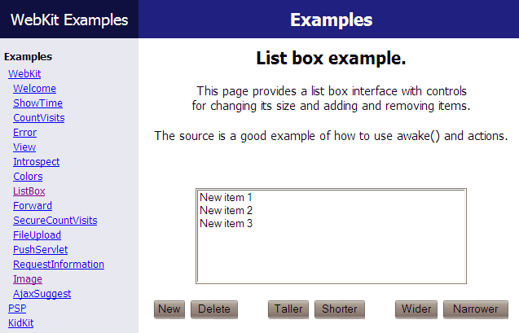Open the RequestInformation link
Image resolution: width=519 pixels, height=333 pixels.
59,265
